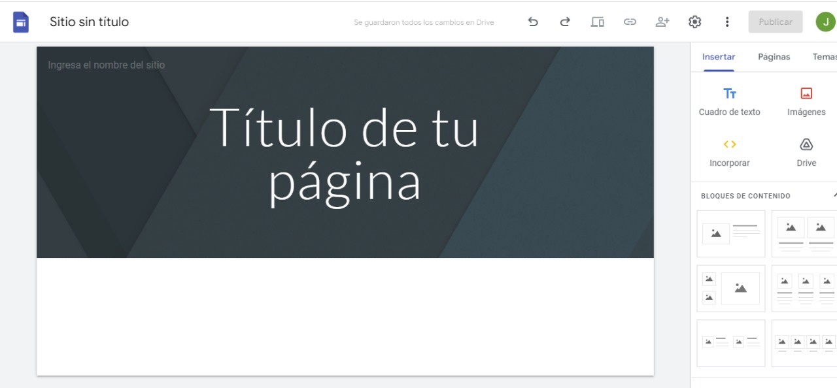Viewport: 837px width, 388px height.
Task: Switch to the Páginas tab
Action: (774, 57)
